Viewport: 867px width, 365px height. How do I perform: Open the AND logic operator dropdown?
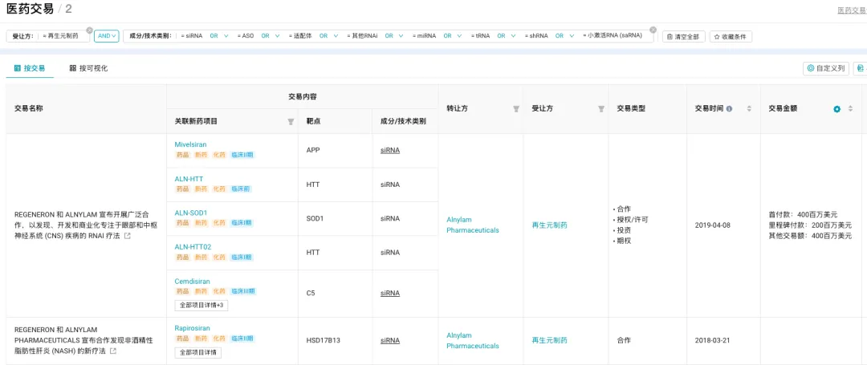tap(106, 36)
